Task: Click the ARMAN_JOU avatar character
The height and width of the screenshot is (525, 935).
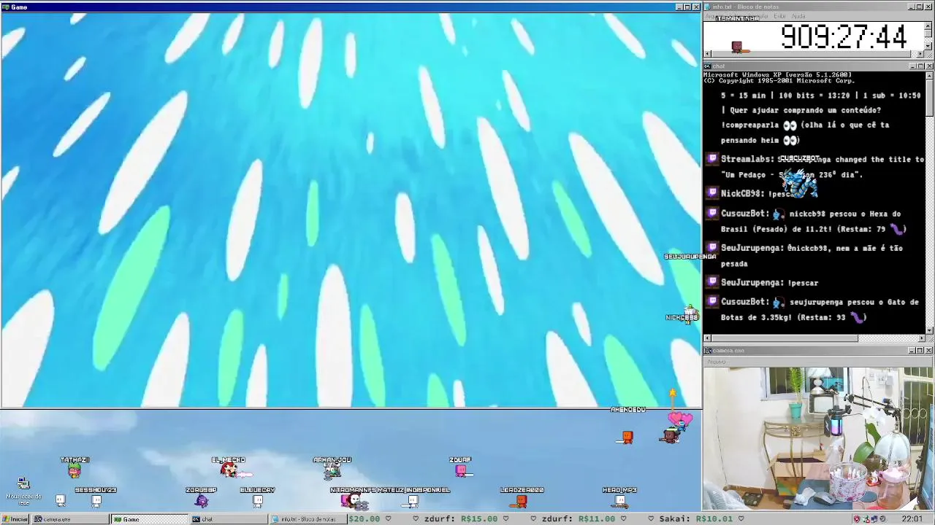Action: tap(332, 471)
